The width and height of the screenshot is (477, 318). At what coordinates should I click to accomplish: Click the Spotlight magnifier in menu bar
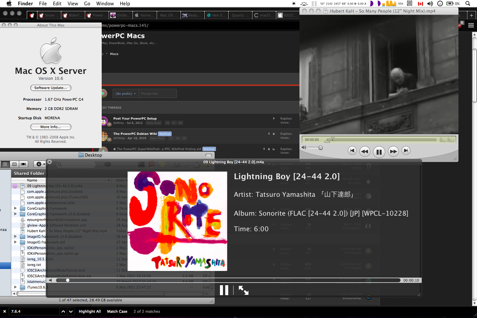tap(468, 4)
